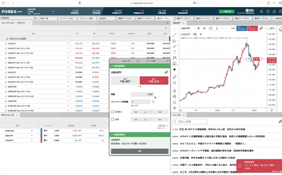Toggle the one-click trading OFF switch

pos(250,10)
